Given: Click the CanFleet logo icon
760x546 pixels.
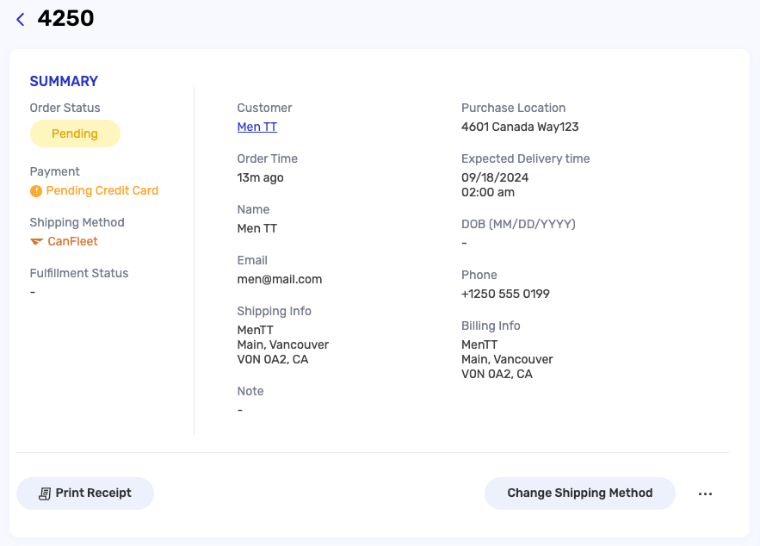Looking at the screenshot, I should (x=37, y=241).
